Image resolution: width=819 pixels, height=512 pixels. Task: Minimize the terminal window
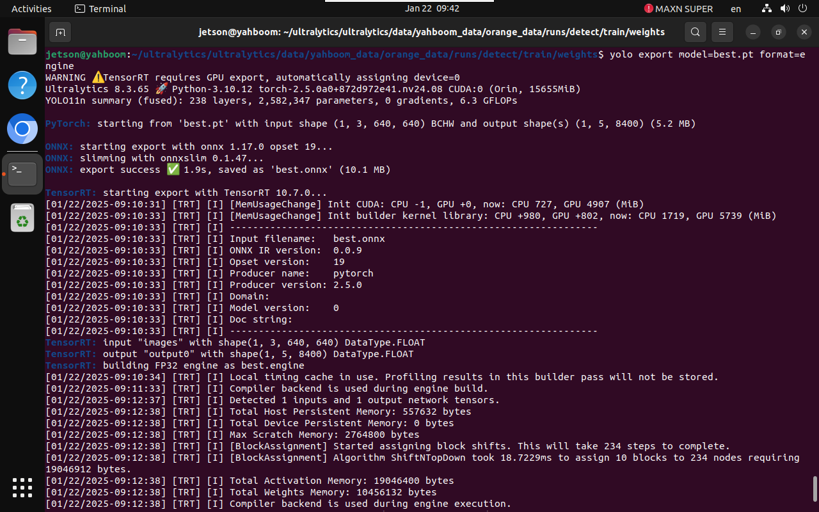coord(754,32)
